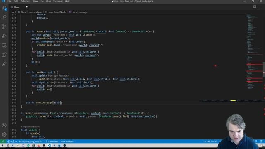Viewport: 265px width, 149px height.
Task: Click the src breadcrumb segment
Action: [13, 12]
